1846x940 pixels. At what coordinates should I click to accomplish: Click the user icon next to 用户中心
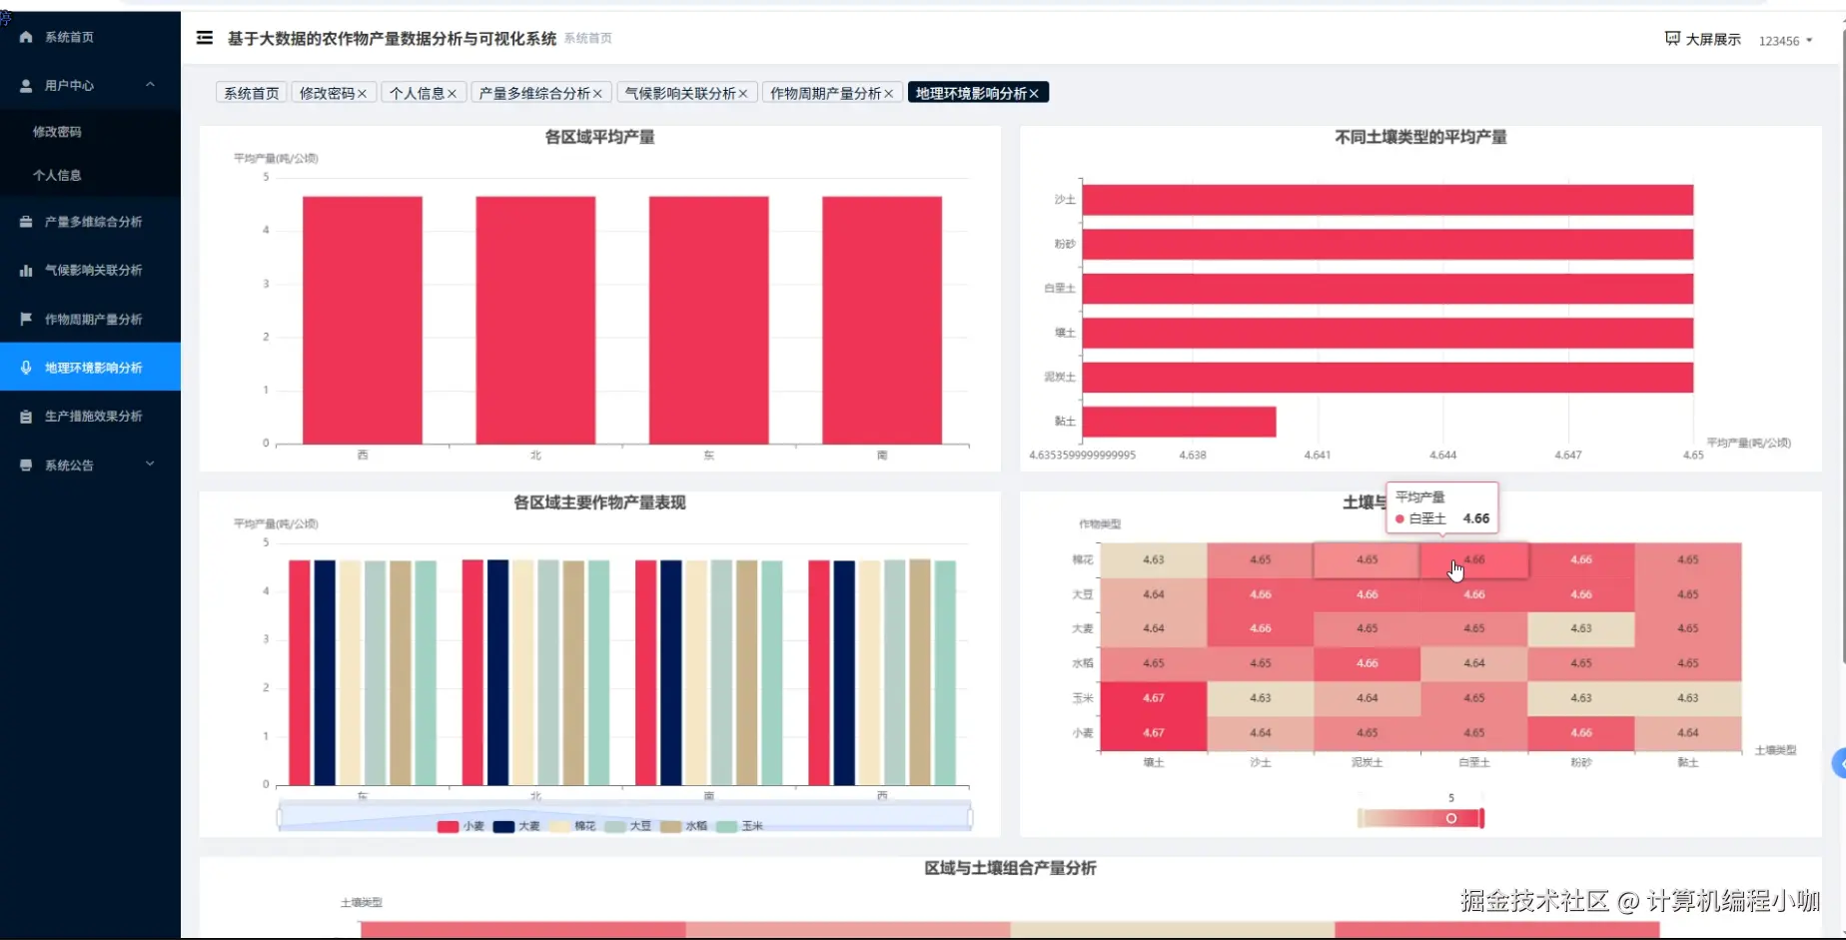pos(24,85)
